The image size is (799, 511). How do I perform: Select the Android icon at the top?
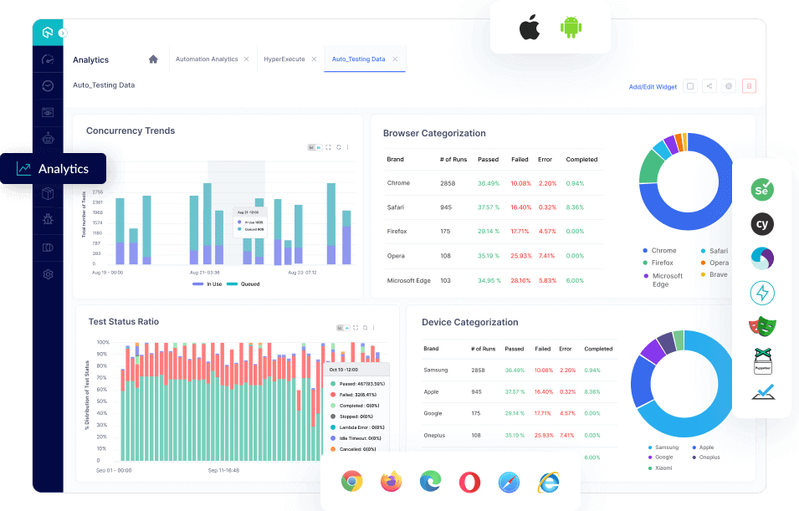(x=570, y=26)
